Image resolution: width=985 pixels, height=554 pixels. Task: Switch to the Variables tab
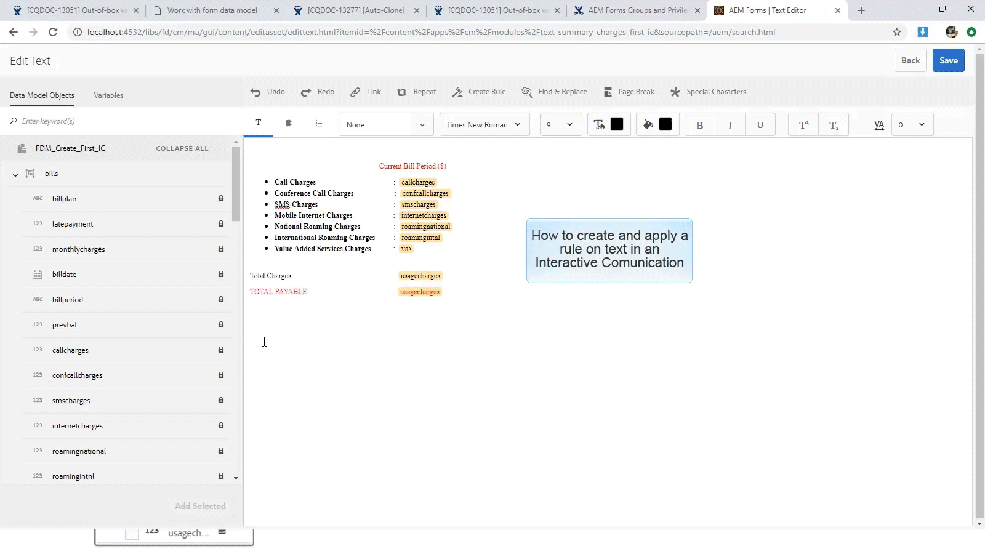coord(108,95)
